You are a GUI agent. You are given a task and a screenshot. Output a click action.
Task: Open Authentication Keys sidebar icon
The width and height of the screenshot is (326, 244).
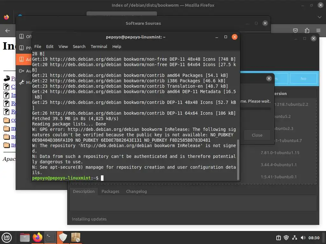coord(21,71)
